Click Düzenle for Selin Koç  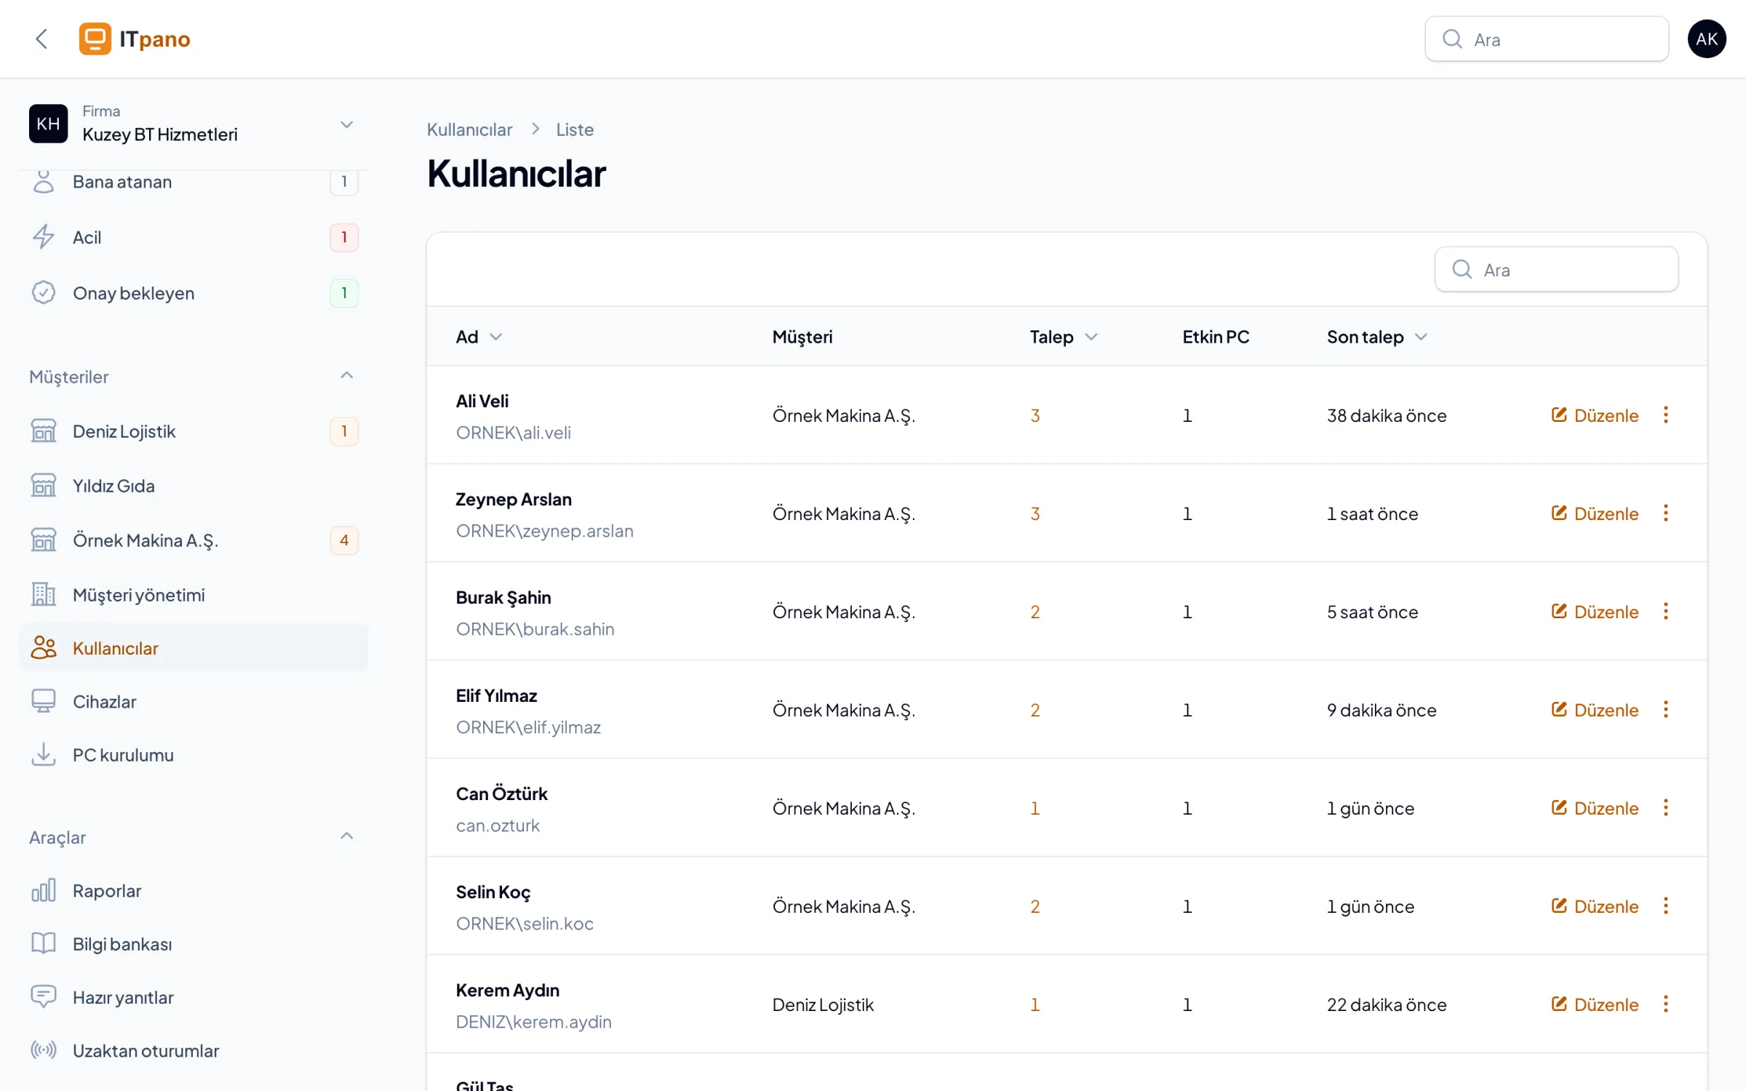click(x=1595, y=906)
